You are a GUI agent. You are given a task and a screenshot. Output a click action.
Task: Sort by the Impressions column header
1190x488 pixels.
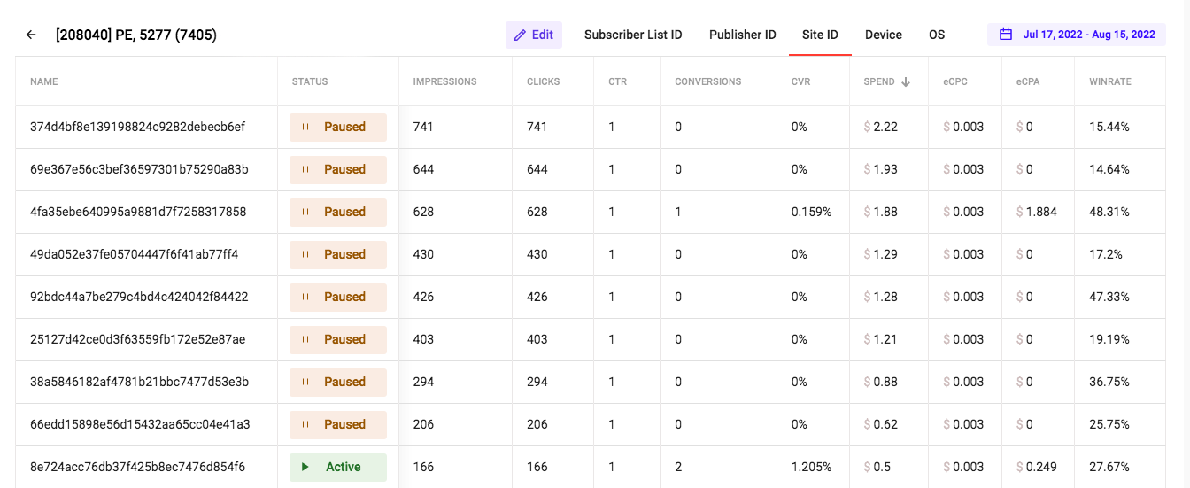tap(445, 81)
